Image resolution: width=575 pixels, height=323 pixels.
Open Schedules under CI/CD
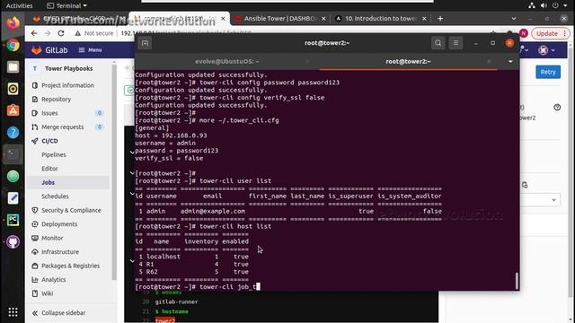tap(55, 196)
